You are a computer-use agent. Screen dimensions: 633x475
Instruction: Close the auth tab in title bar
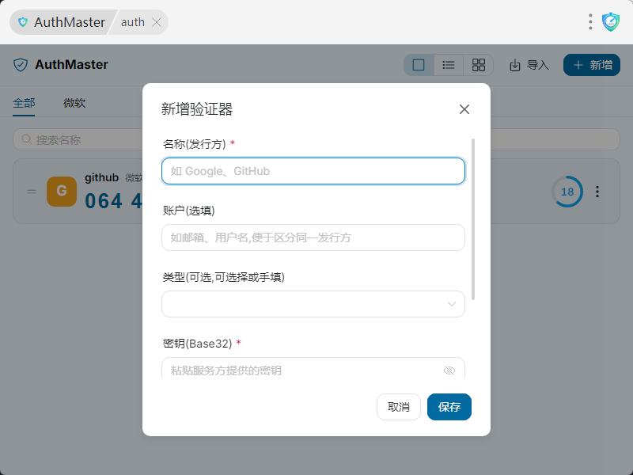(x=157, y=22)
